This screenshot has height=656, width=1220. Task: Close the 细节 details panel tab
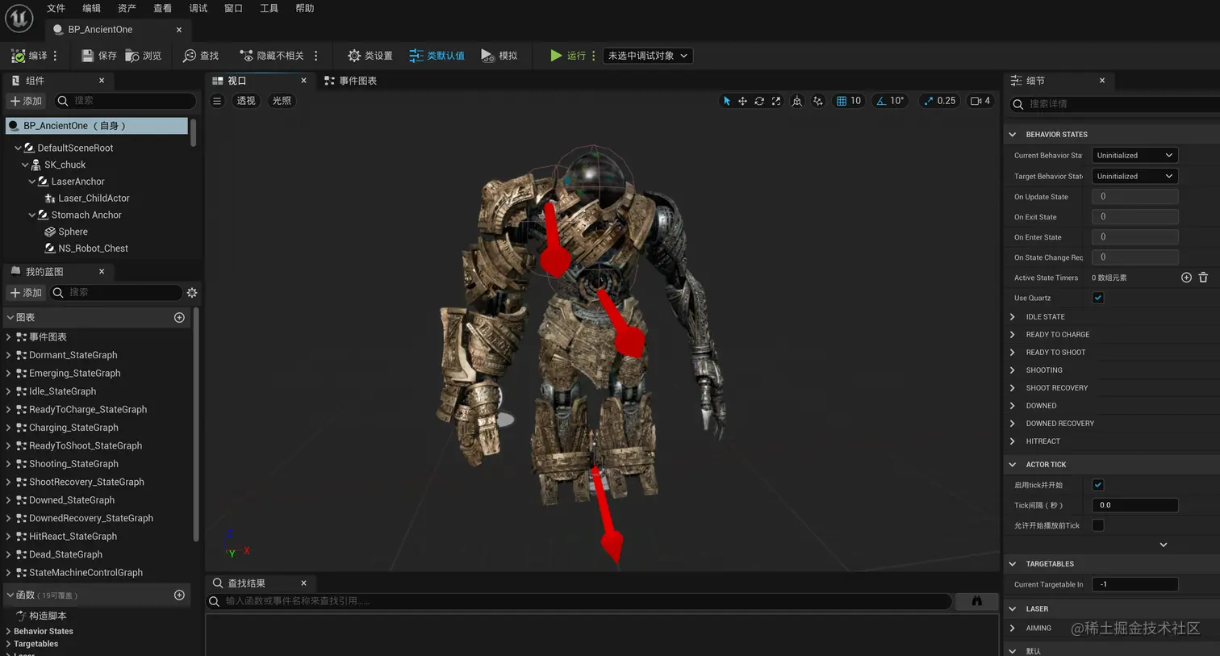1102,81
